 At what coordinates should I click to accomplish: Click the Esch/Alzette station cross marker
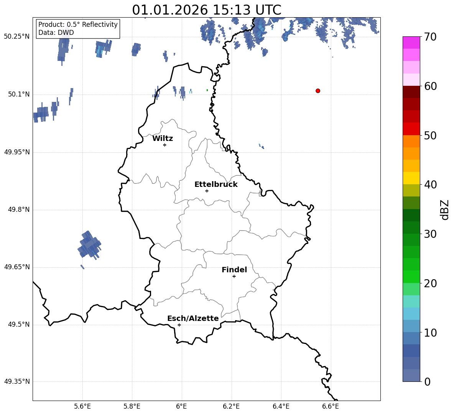tap(179, 325)
